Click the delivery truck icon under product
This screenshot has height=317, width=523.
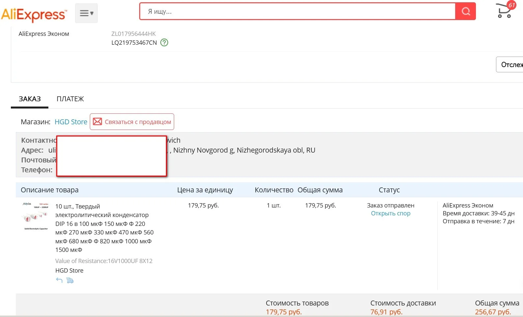click(70, 280)
